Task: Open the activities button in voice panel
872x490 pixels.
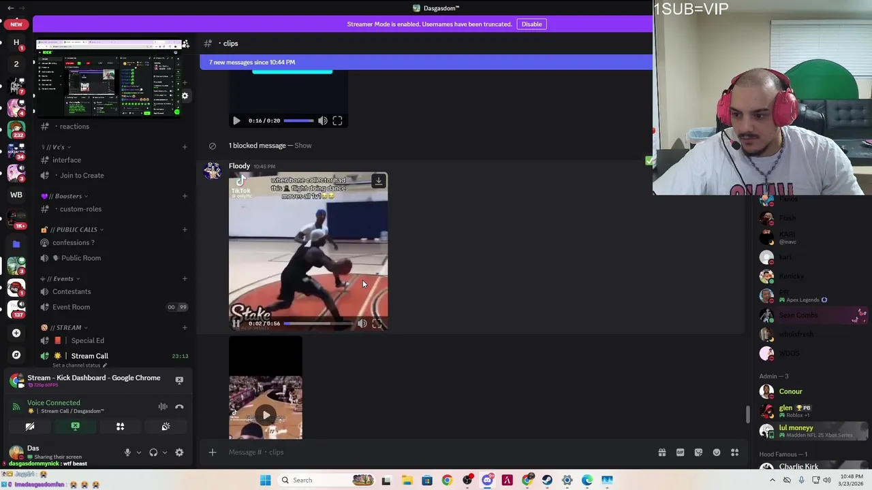Action: pos(120,427)
